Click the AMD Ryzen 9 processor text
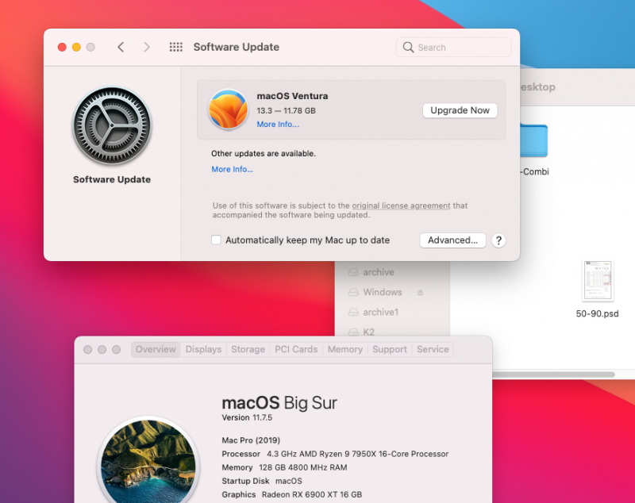Screen dimensions: 635x503 (x=358, y=454)
